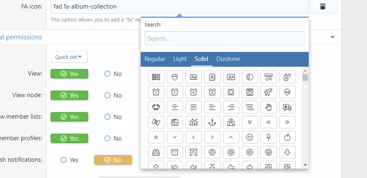Image resolution: width=367 pixels, height=178 pixels.
Task: Open the Quick set dropdown
Action: [69, 57]
